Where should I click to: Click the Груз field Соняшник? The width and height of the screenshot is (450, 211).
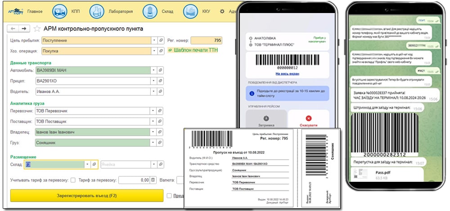pyautogui.click(x=92, y=143)
